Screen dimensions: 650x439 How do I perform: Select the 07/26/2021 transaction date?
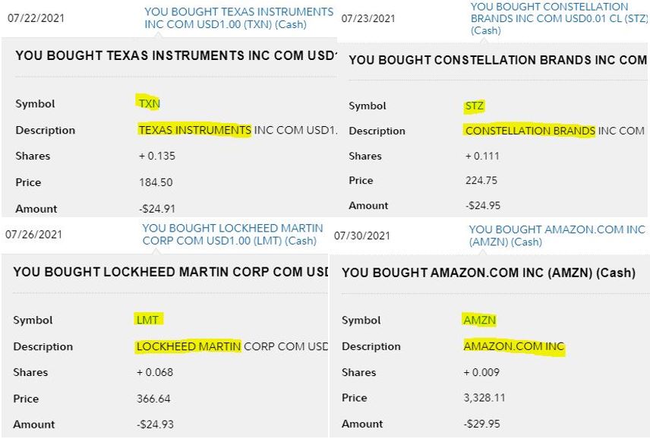33,235
